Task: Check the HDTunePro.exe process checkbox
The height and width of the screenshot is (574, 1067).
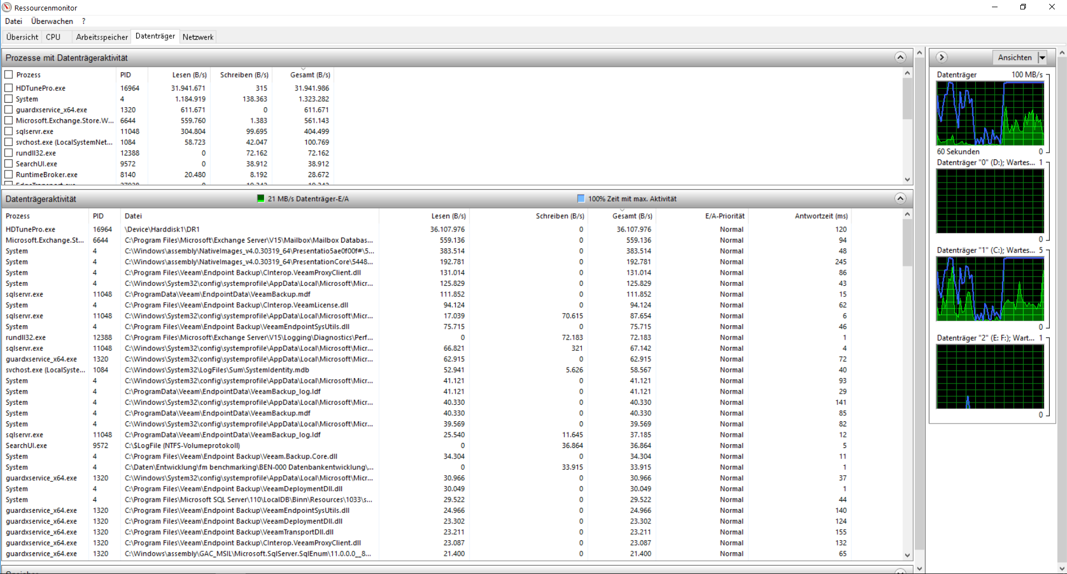Action: pyautogui.click(x=8, y=88)
